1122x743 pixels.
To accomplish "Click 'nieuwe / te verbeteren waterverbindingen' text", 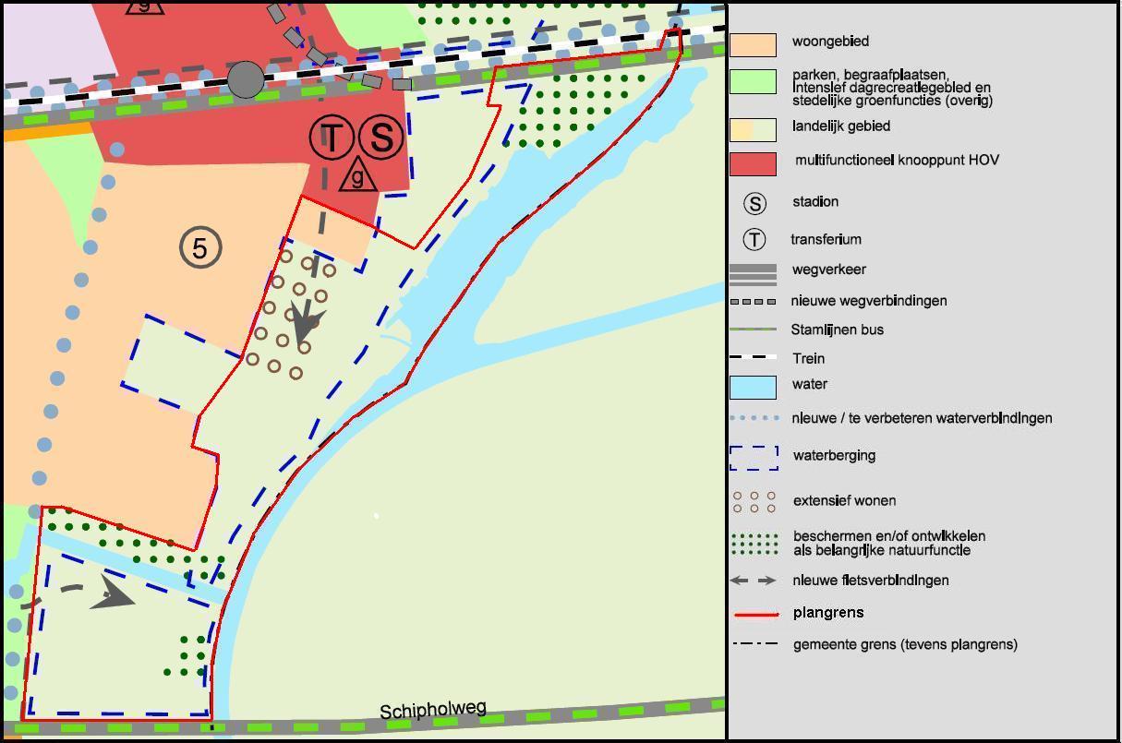I will (923, 418).
